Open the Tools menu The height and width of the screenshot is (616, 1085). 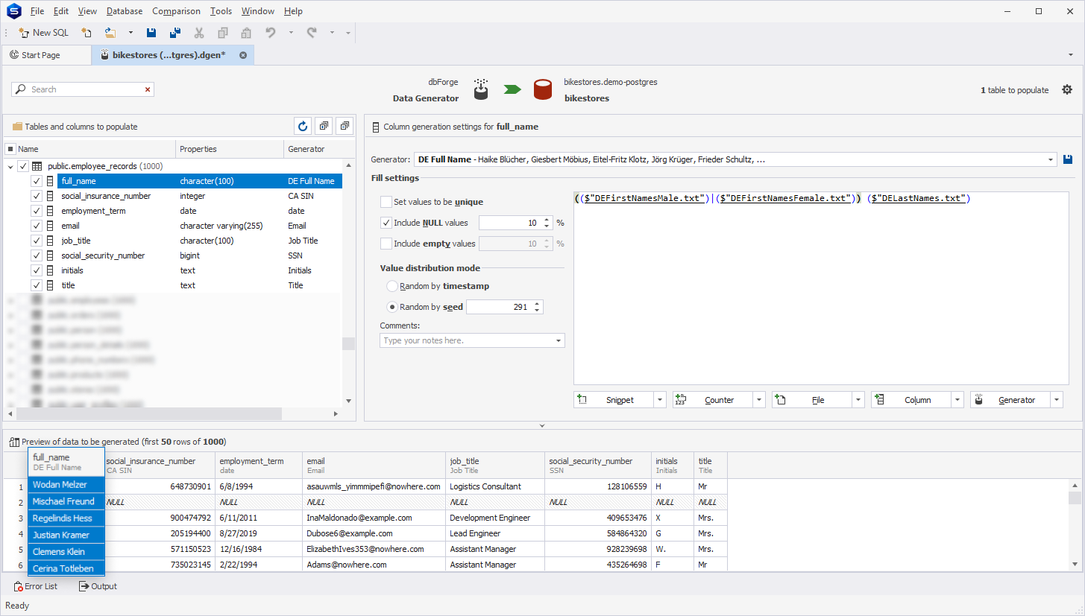(221, 11)
